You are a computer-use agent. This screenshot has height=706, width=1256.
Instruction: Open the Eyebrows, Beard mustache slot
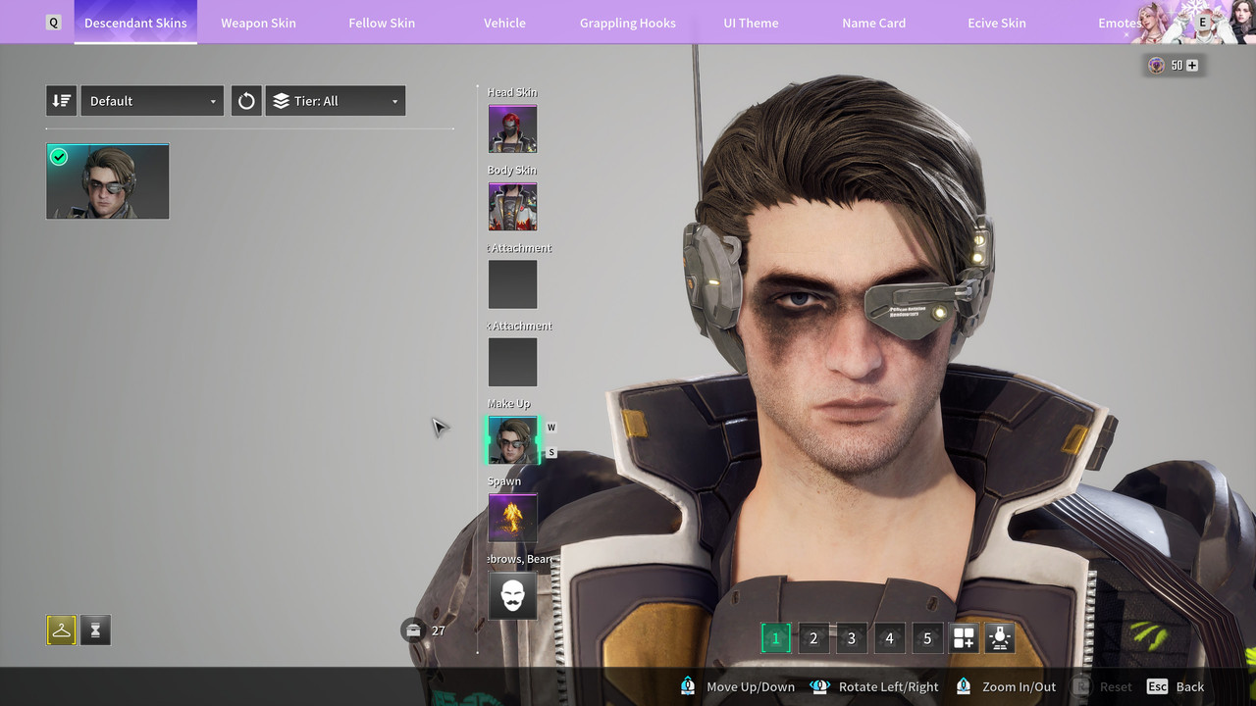coord(513,595)
